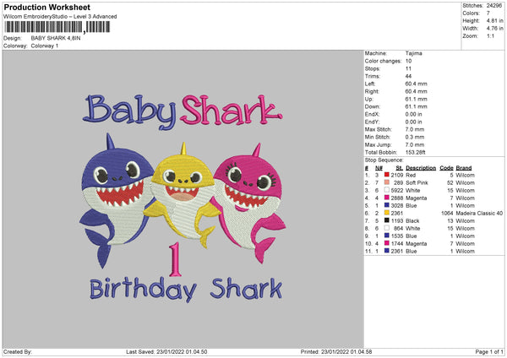Click the "Madeira Classic 40" brand text
507x358 pixels.
coord(479,214)
